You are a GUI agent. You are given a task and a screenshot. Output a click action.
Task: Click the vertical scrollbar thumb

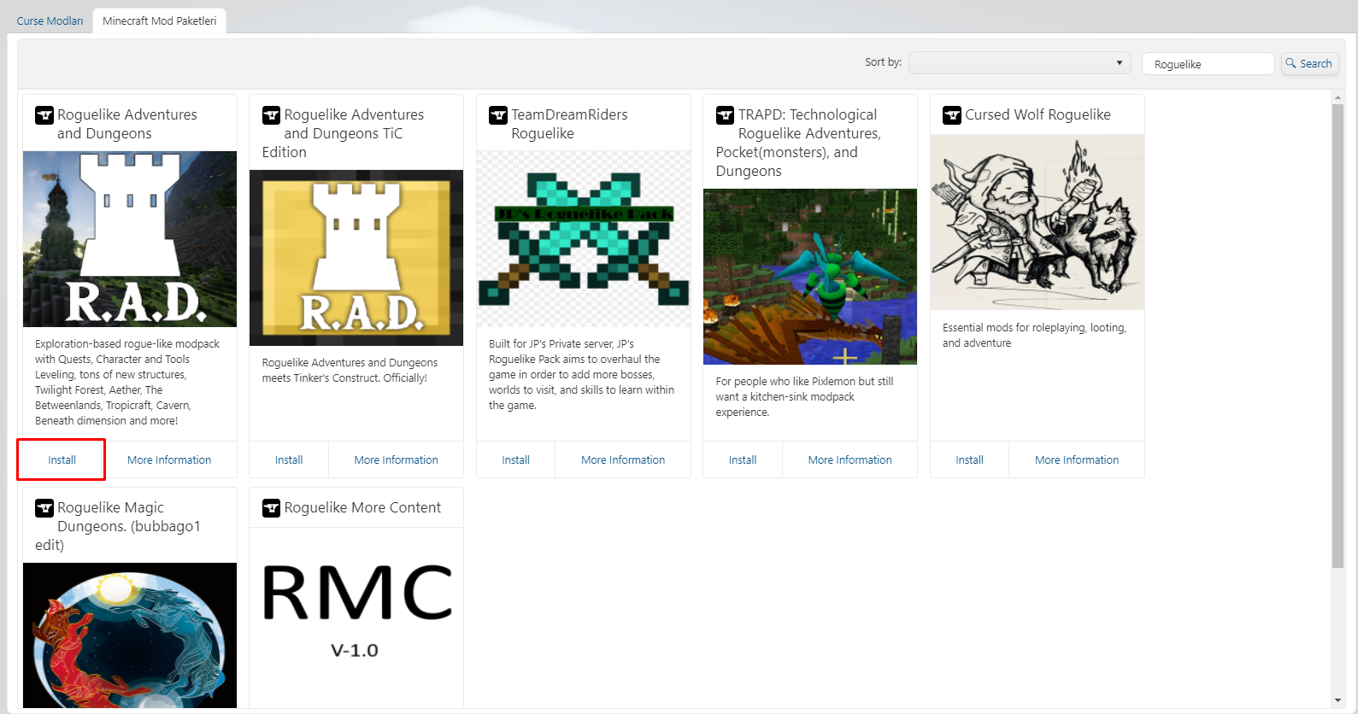1337,333
